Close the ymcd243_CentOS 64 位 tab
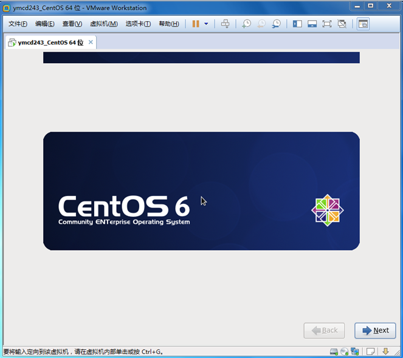The image size is (403, 358). click(x=91, y=42)
